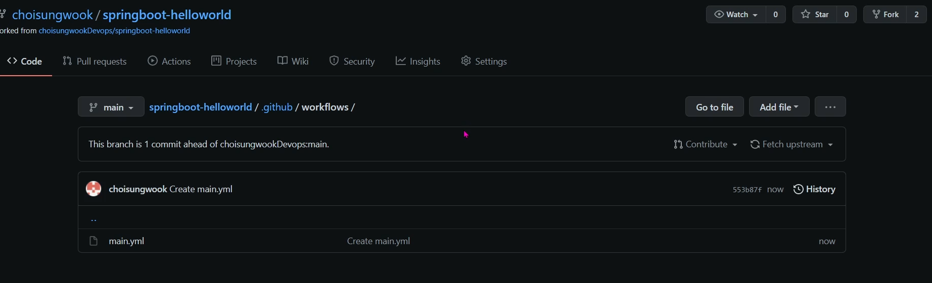This screenshot has height=283, width=932.
Task: Click the Actions play-circle icon
Action: (x=153, y=61)
